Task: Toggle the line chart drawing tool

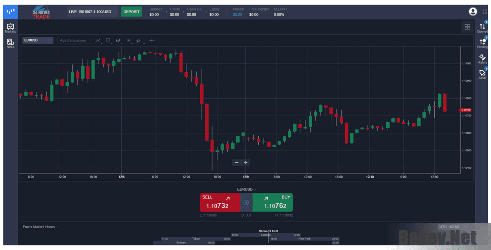Action: point(98,40)
